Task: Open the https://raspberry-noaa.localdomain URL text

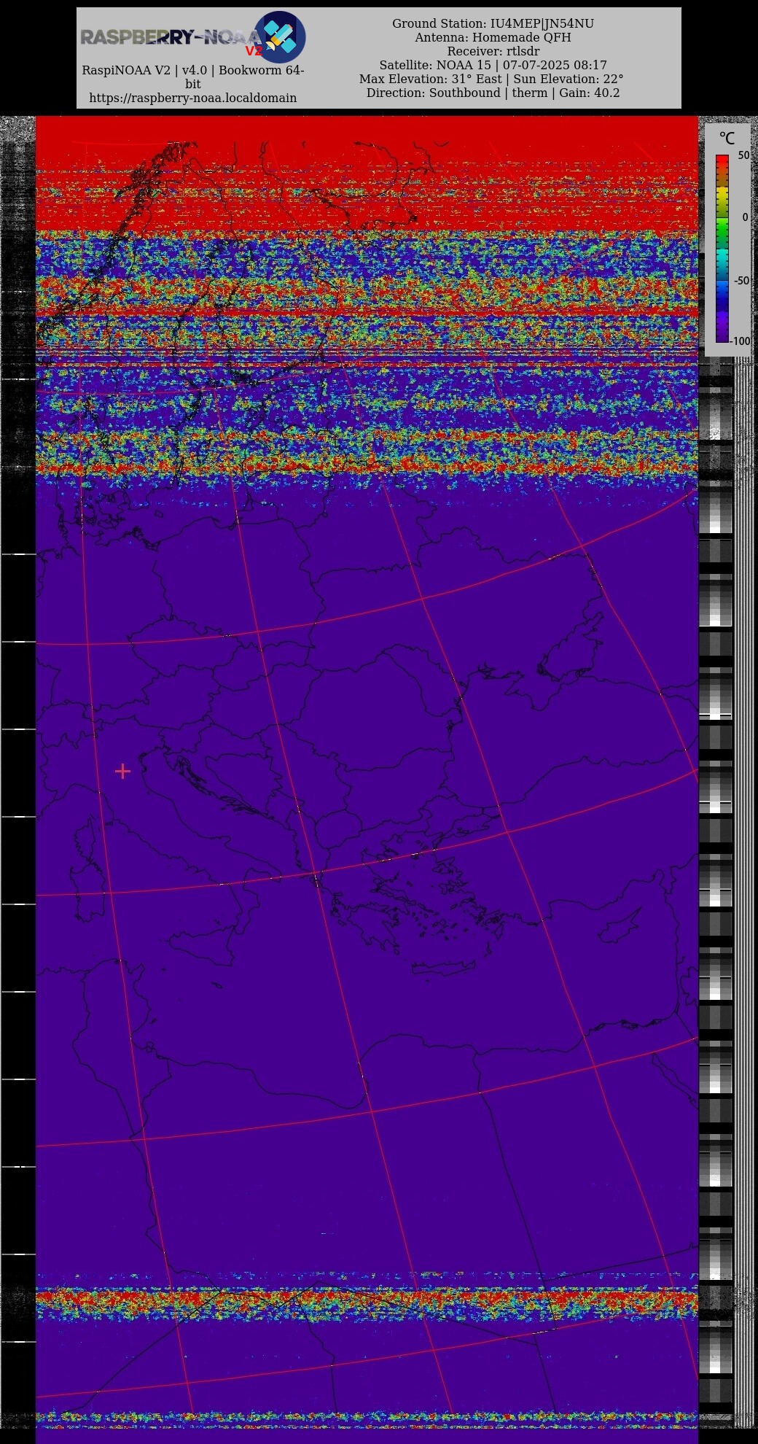Action: point(193,98)
